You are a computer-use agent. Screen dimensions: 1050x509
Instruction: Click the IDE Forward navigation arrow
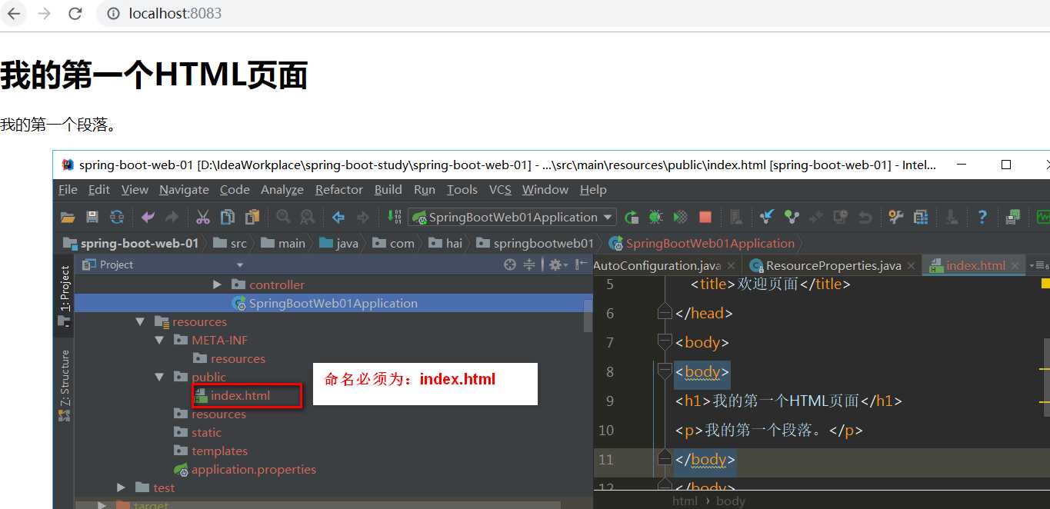[363, 218]
